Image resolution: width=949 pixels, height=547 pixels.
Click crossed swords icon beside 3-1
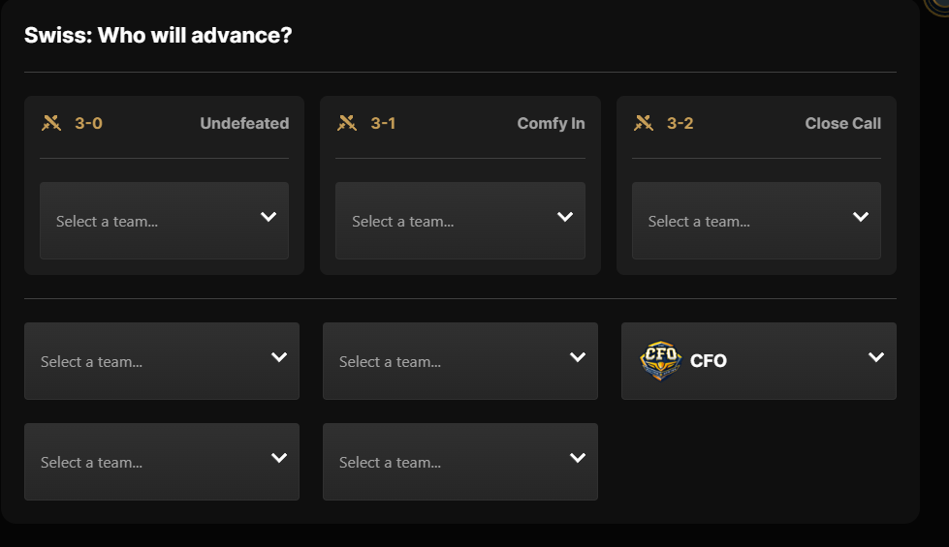(347, 123)
